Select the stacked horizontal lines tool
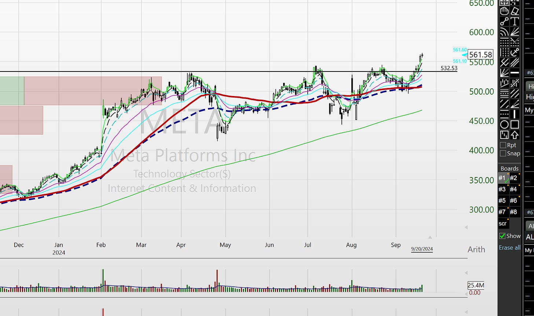Viewport: 534px width, 316px height. [x=504, y=93]
